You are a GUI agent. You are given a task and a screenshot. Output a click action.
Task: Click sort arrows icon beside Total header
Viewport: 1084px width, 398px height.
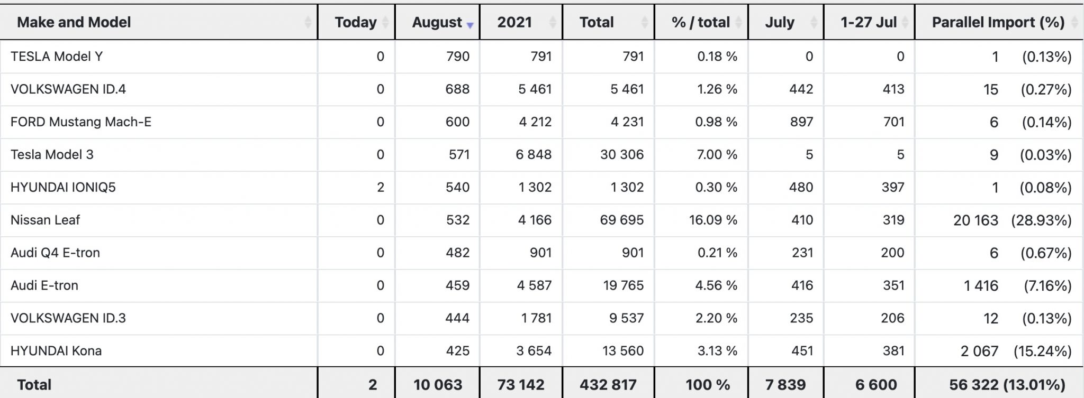(645, 22)
